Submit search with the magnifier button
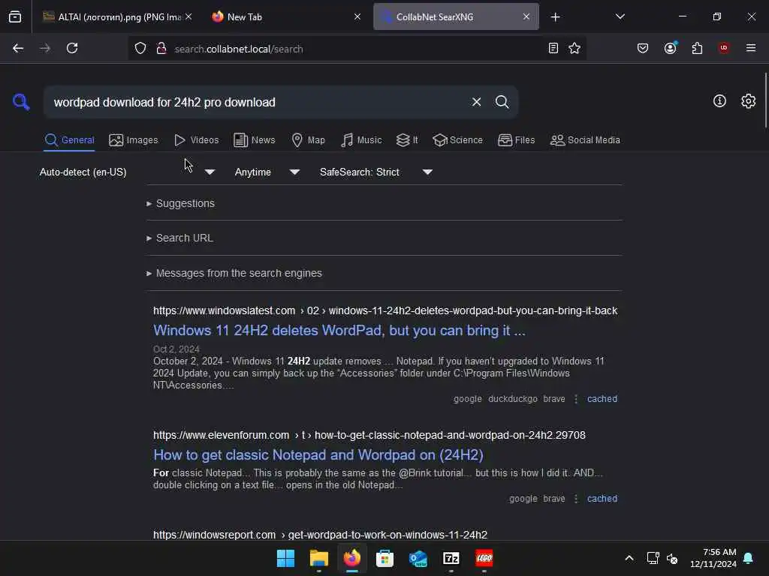 click(502, 102)
